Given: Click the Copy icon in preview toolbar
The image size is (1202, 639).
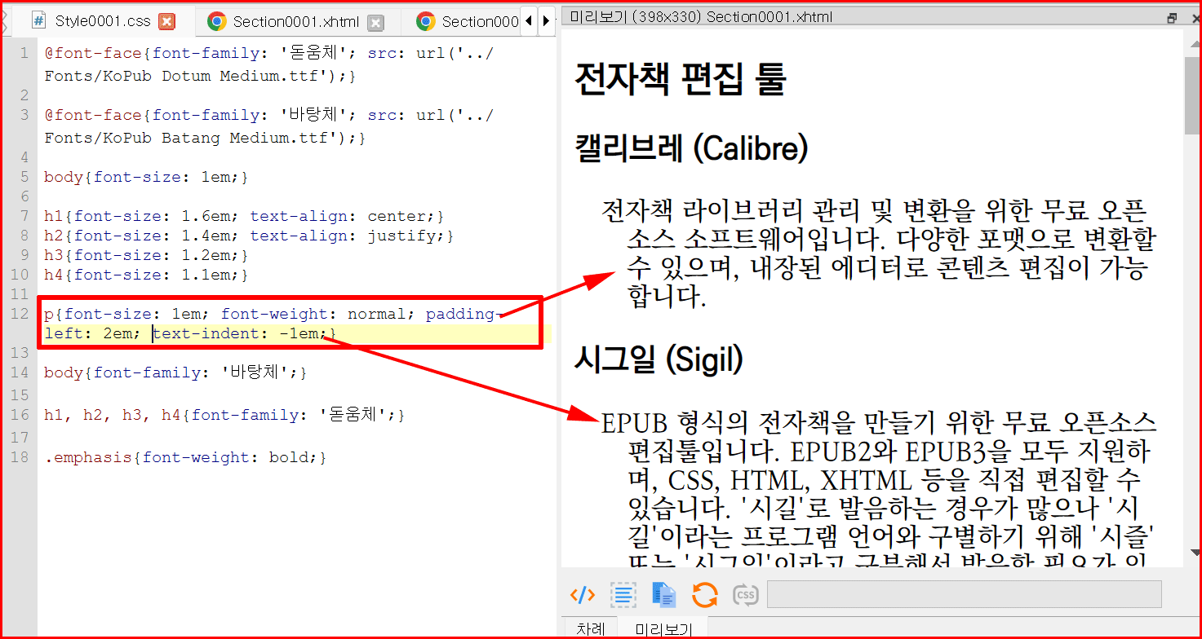Looking at the screenshot, I should (x=664, y=595).
